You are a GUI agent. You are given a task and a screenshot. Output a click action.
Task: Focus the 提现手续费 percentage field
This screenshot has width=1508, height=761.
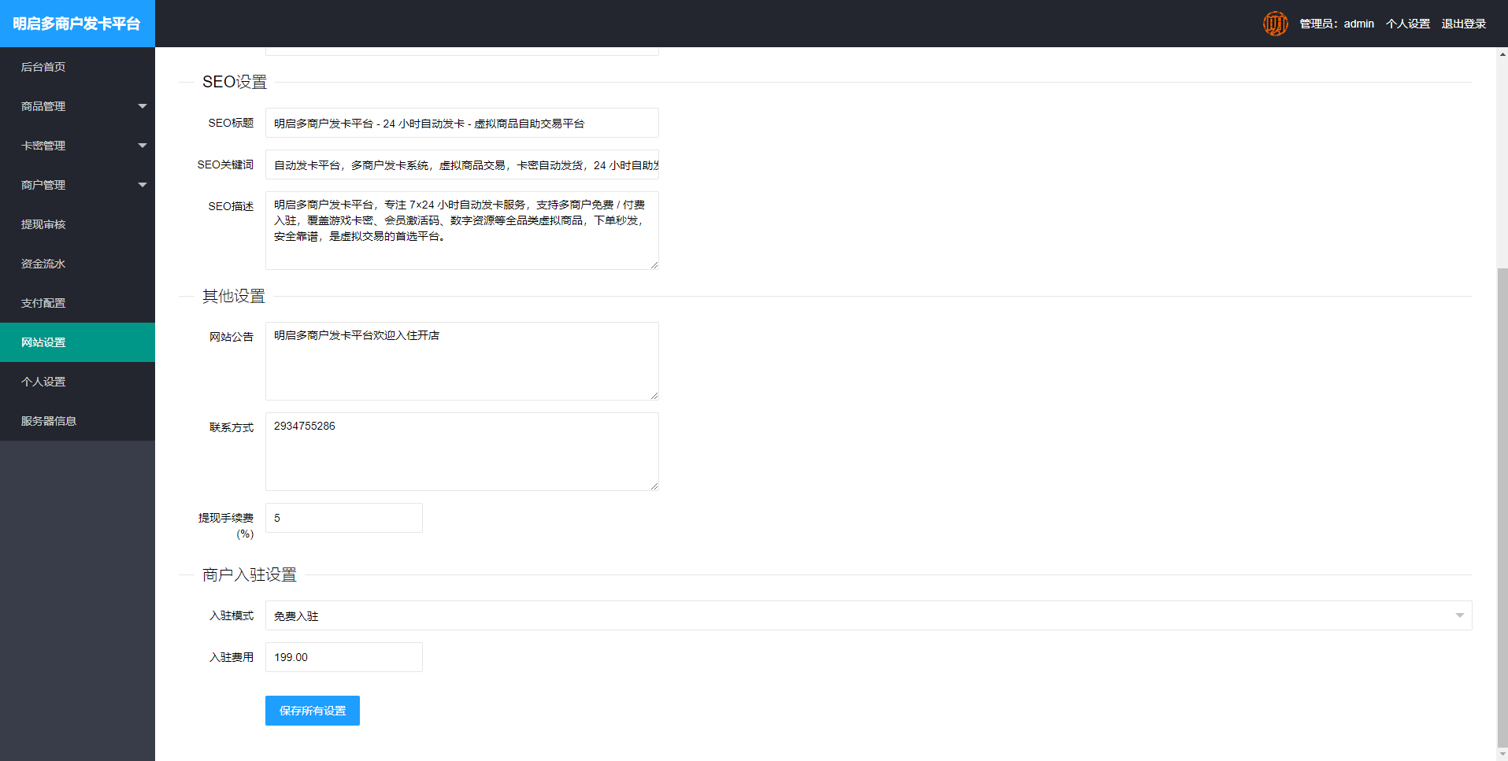tap(343, 518)
